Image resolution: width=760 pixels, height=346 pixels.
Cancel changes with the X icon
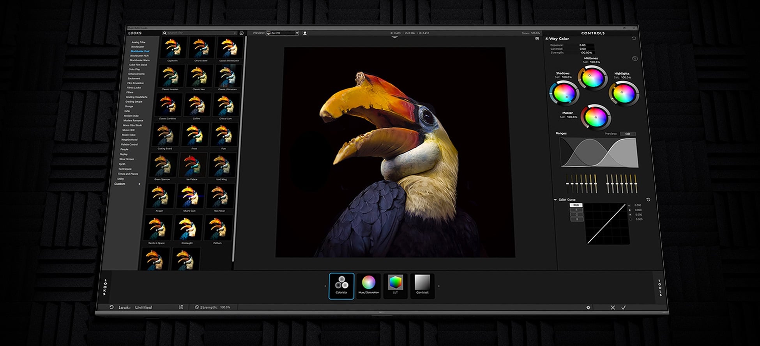pos(613,307)
